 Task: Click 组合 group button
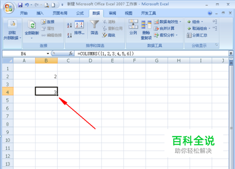(194, 22)
